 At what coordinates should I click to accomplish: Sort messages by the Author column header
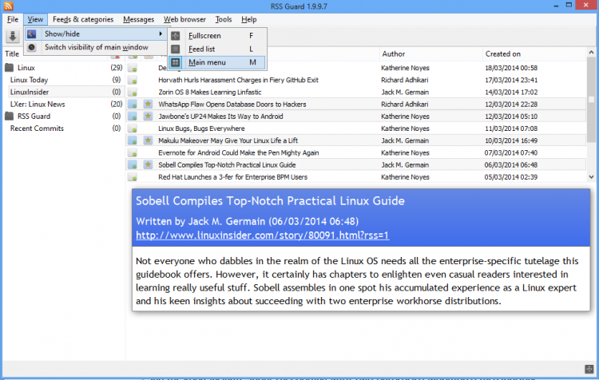pyautogui.click(x=431, y=53)
